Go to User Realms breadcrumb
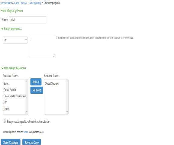The height and width of the screenshot is (145, 174). tap(6, 3)
